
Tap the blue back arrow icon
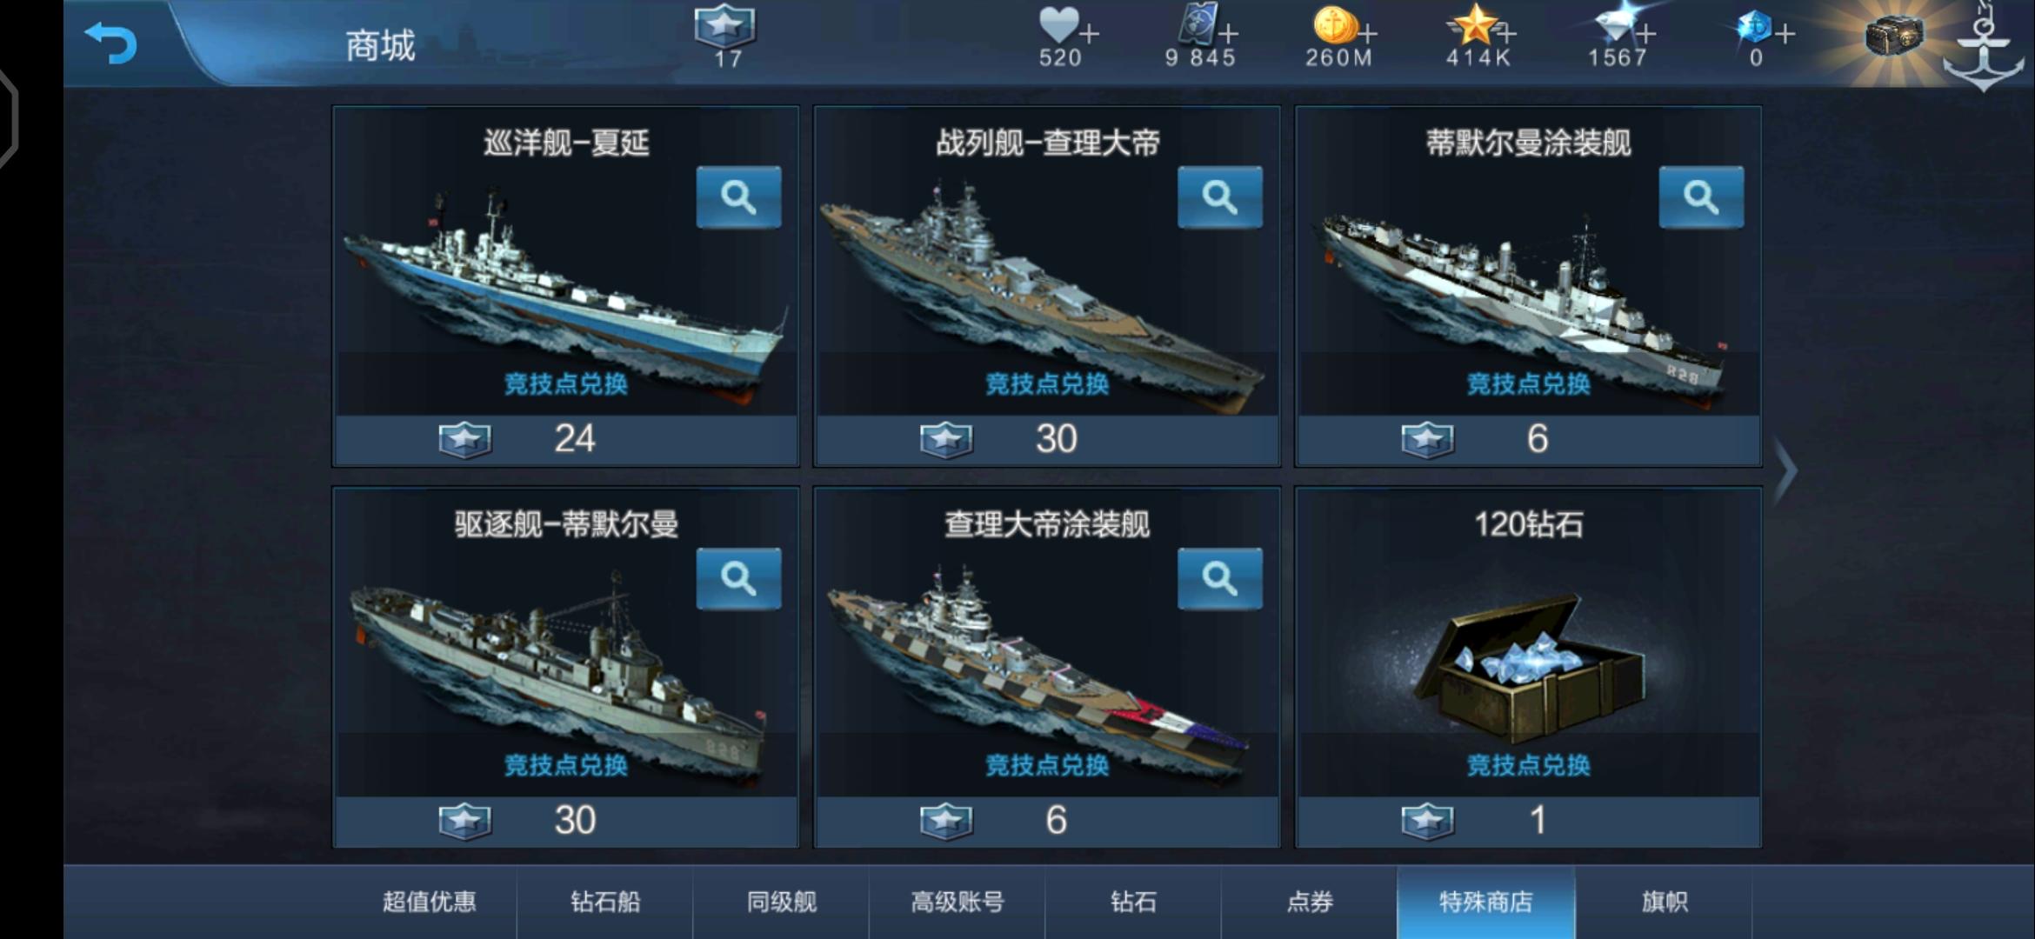[x=111, y=42]
